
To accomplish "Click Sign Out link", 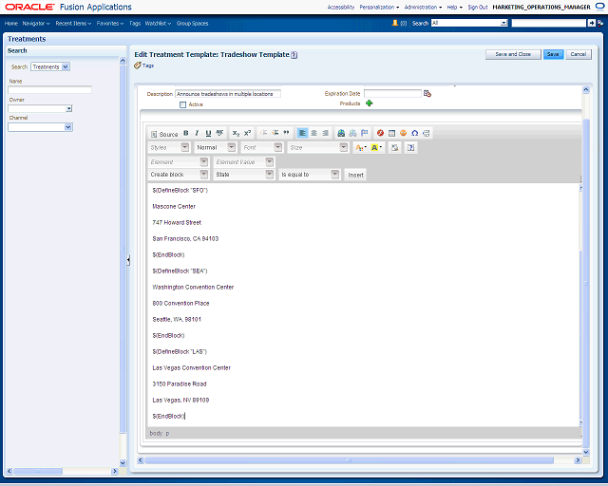I will [478, 7].
